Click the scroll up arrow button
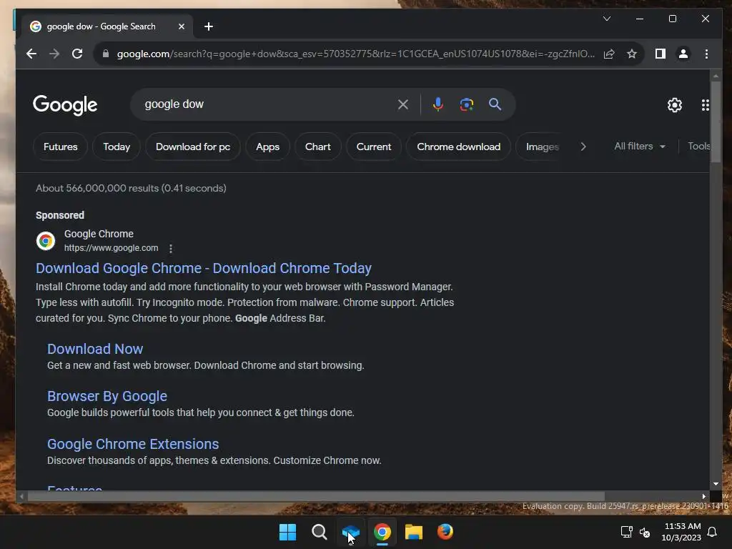Viewport: 732px width, 549px height. pos(716,76)
